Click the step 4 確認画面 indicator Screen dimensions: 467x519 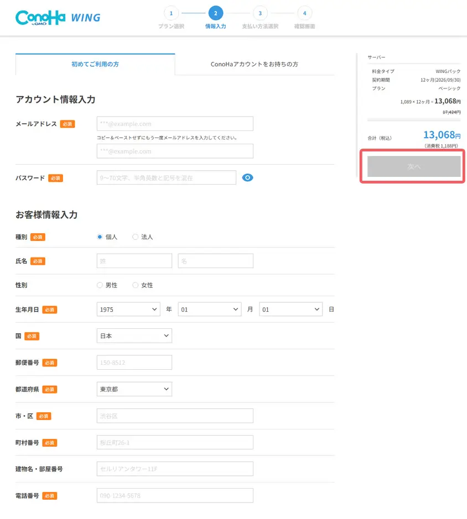(304, 12)
